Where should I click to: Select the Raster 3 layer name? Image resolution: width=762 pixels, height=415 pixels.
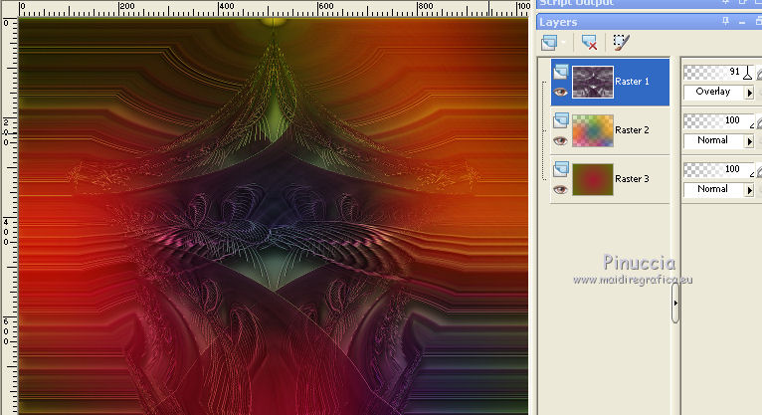tap(632, 179)
